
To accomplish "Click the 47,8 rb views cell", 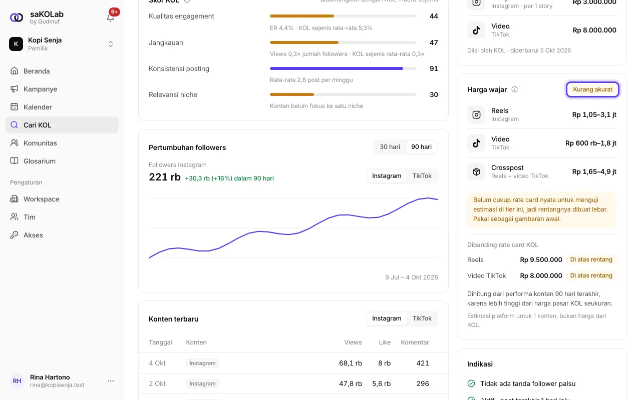I will tap(351, 383).
